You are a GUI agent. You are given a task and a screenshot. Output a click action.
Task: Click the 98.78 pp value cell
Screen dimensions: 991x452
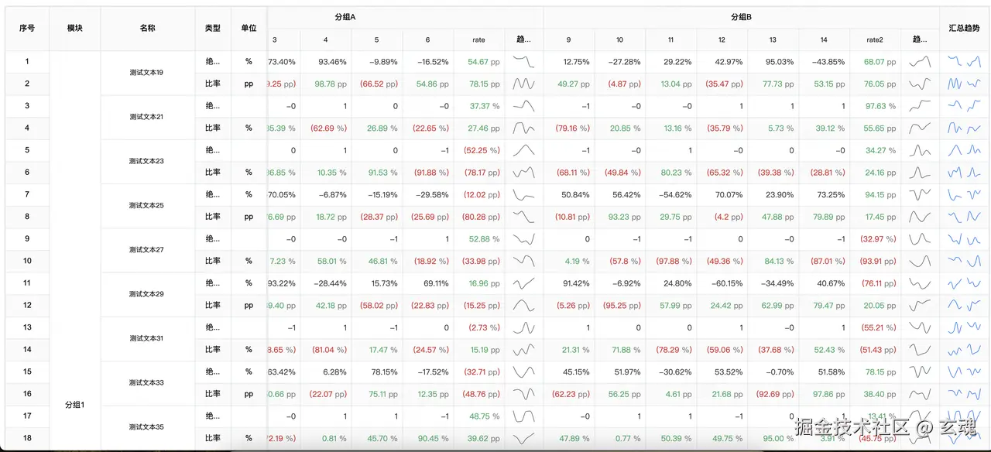tap(325, 84)
